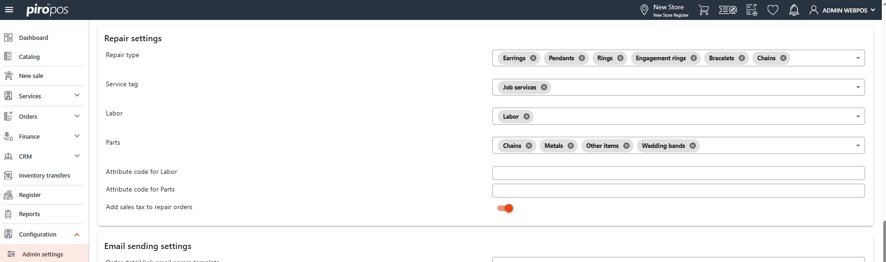The image size is (886, 262).
Task: Expand the Services sidebar menu
Action: pyautogui.click(x=77, y=96)
